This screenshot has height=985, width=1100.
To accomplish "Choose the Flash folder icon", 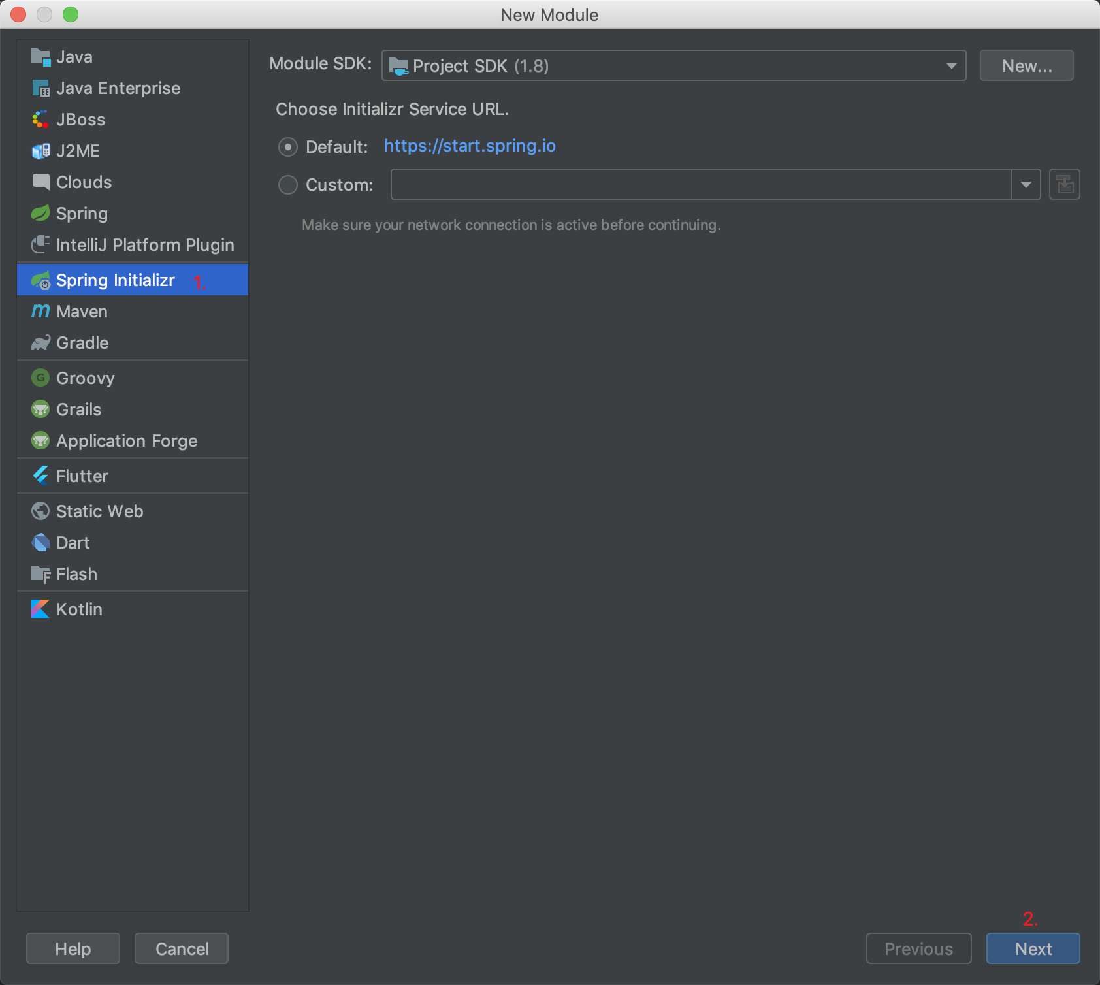I will pos(40,574).
